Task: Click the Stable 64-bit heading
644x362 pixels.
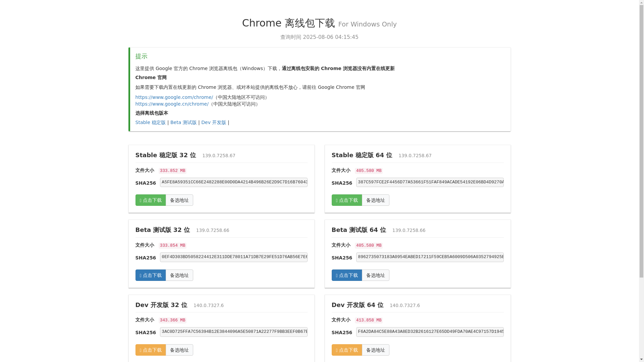Action: 362,155
